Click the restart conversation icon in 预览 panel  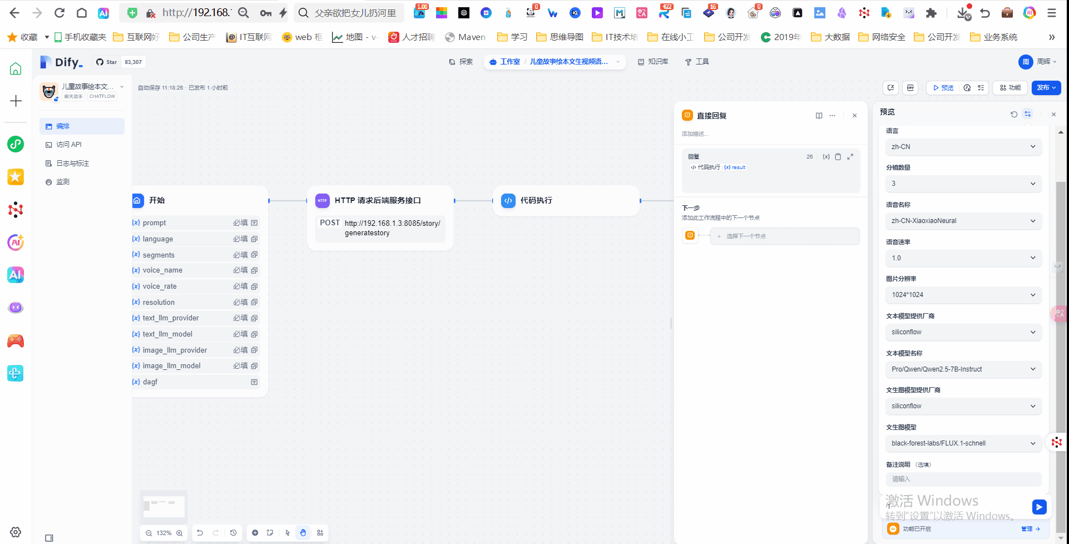[x=1013, y=114]
